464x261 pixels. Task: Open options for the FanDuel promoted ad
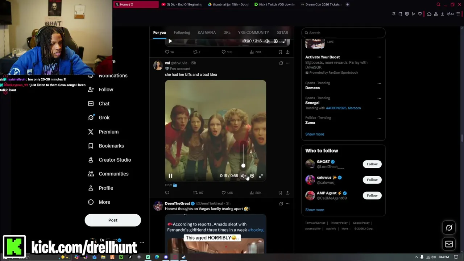pos(379,57)
